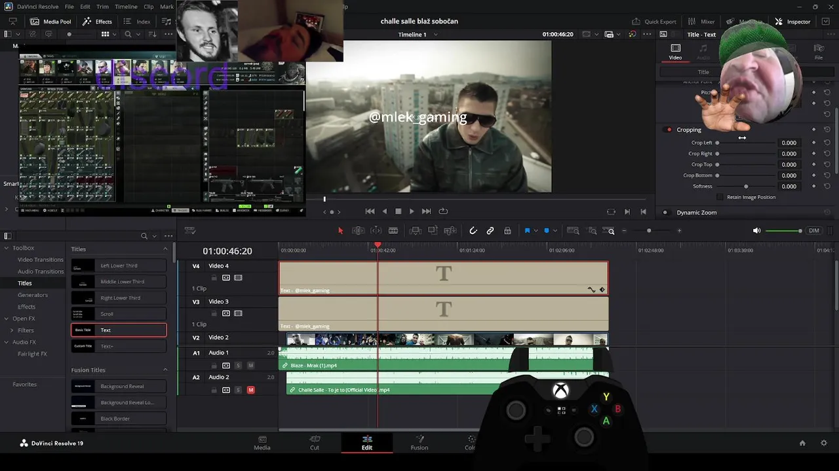Click the DIM button
Image resolution: width=839 pixels, height=471 pixels.
[x=814, y=230]
